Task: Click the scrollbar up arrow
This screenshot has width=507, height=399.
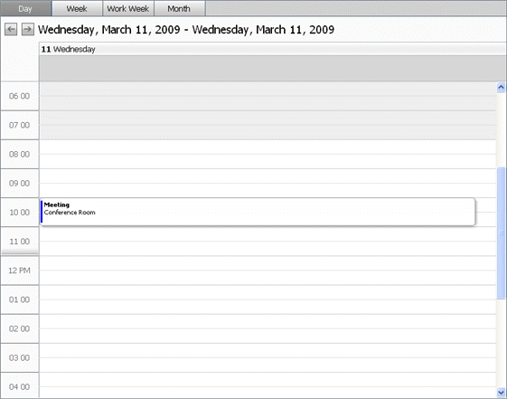Action: pyautogui.click(x=501, y=87)
